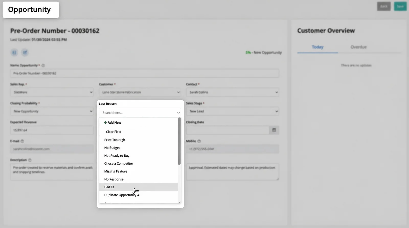This screenshot has height=228, width=409.
Task: Open the Contact dropdown showing Sarah Collins
Action: pos(233,92)
